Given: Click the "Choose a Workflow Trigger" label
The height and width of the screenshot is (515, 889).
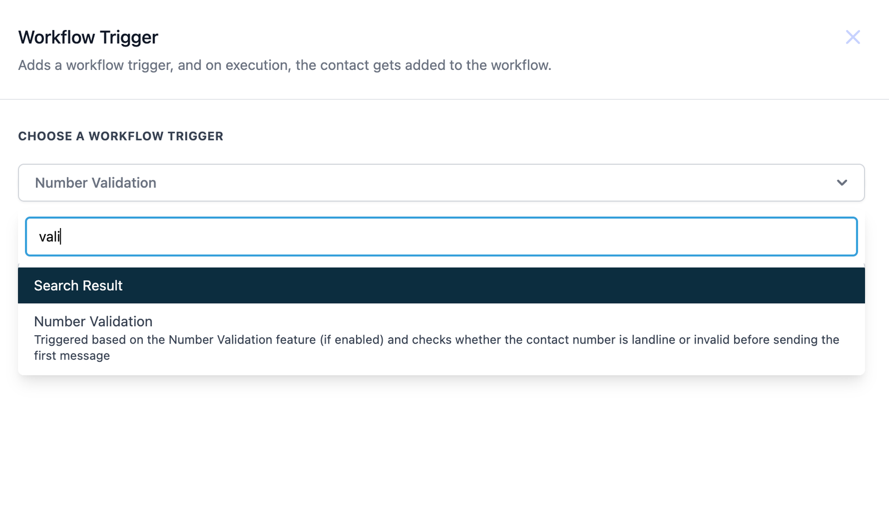Looking at the screenshot, I should 121,137.
